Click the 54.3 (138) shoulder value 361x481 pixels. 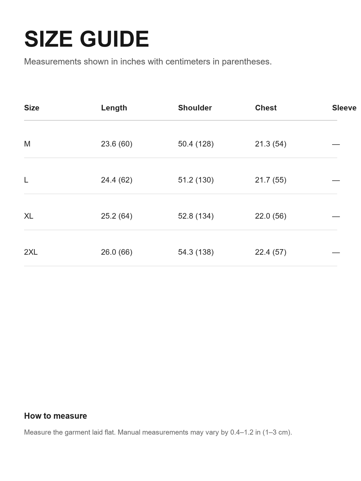(196, 252)
